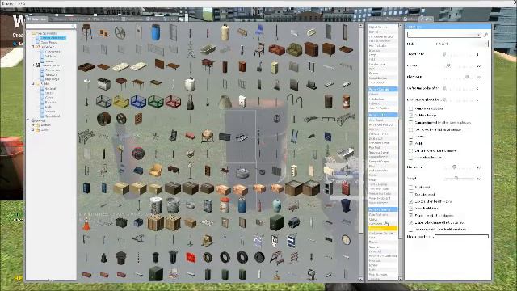Screen dimensions: 517x291
Task: Pick the orange-lidded paint bucket prop
Action: point(225,205)
